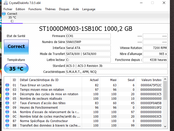174x131 pixels.
Task: Click status orb of attribute 03
Action: [x=7, y=89]
